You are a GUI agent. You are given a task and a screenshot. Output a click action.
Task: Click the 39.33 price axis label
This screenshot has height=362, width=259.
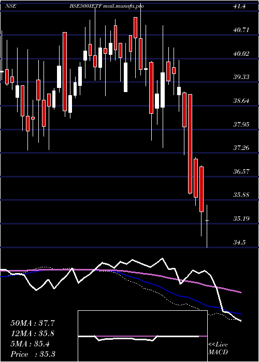click(241, 77)
